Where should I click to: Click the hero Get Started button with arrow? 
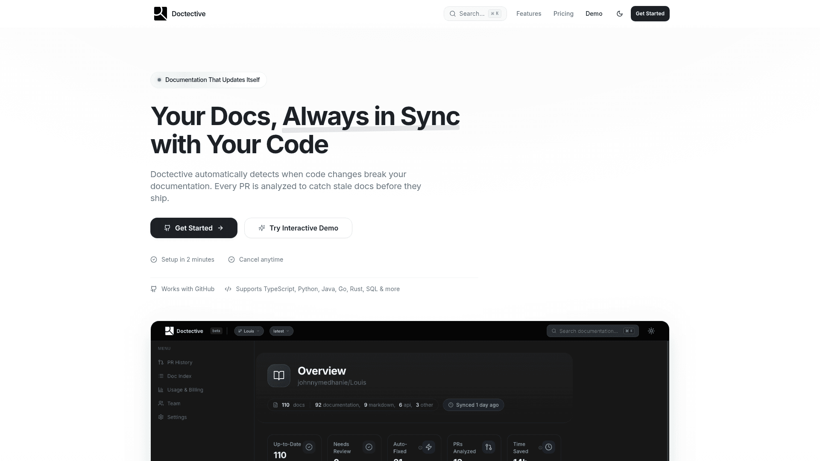coord(194,228)
